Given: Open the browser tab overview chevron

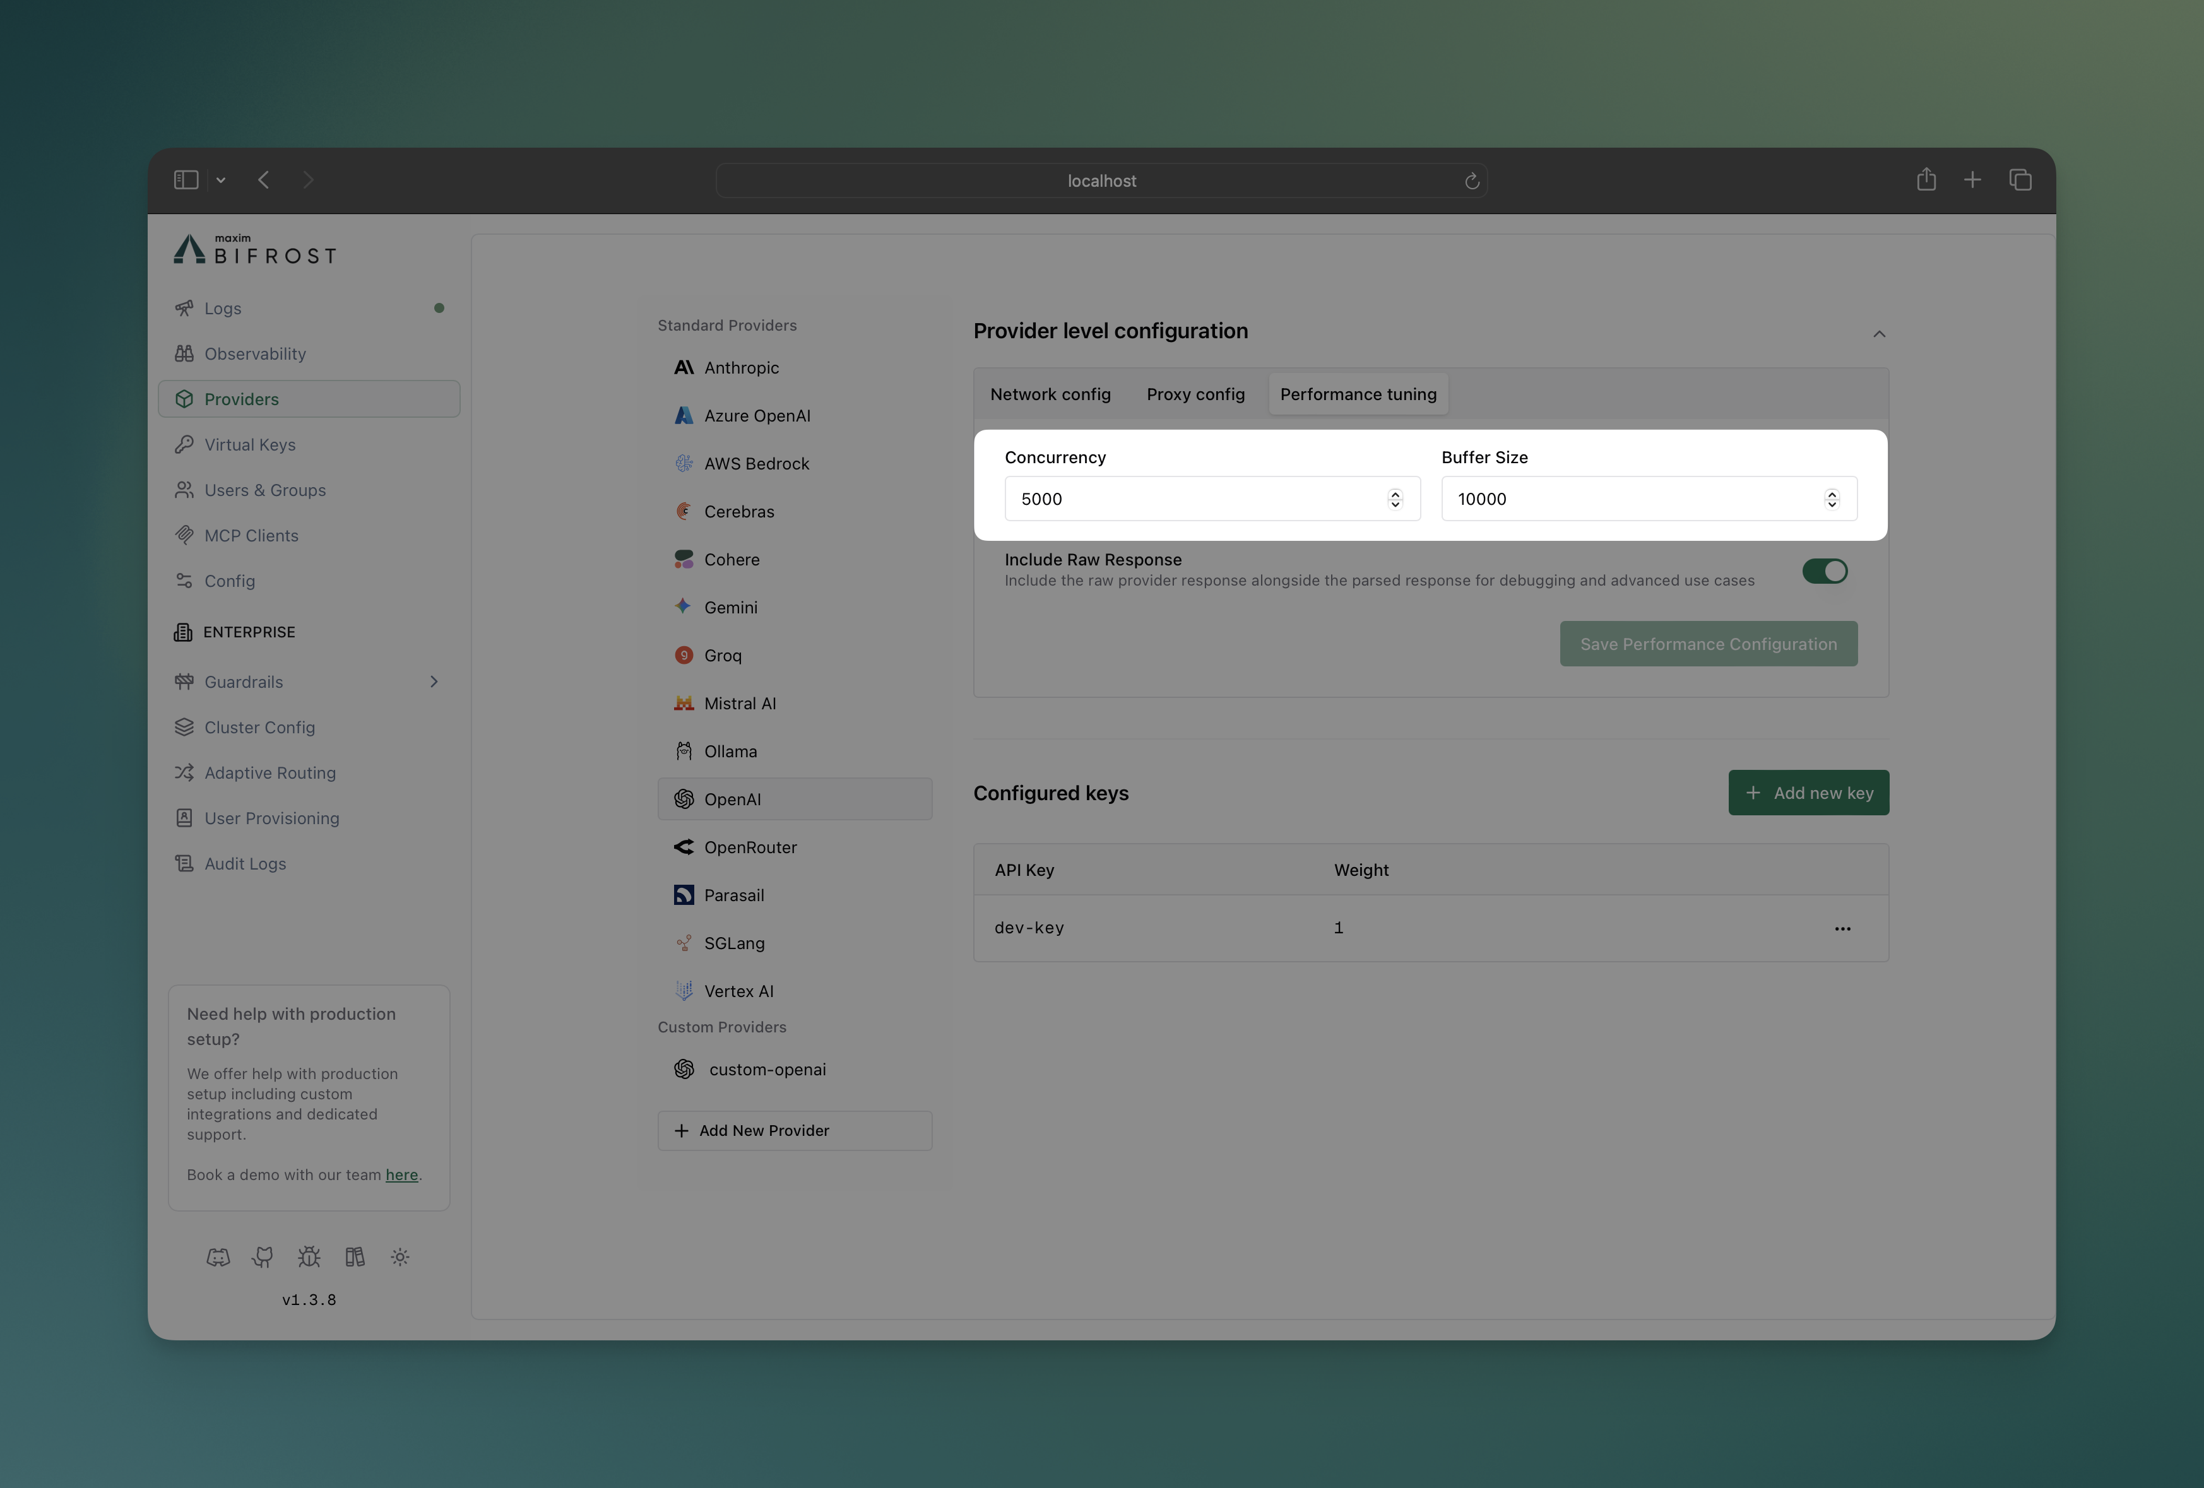Looking at the screenshot, I should click(220, 179).
